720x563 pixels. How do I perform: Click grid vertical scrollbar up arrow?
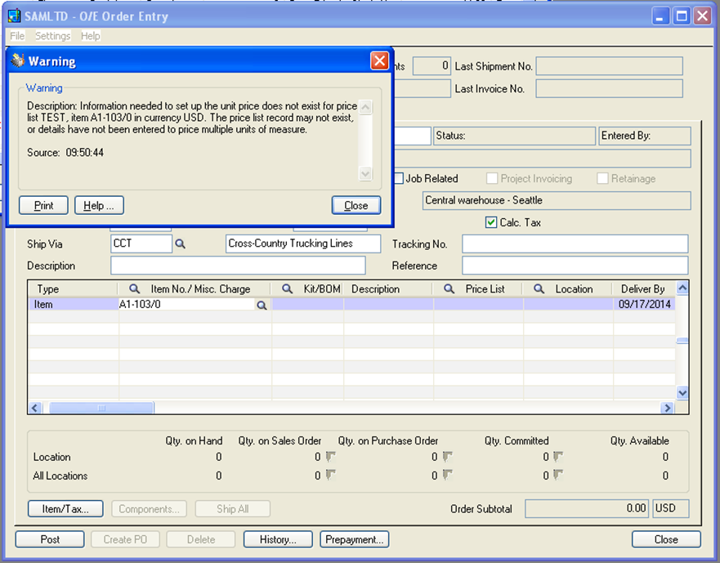[682, 288]
